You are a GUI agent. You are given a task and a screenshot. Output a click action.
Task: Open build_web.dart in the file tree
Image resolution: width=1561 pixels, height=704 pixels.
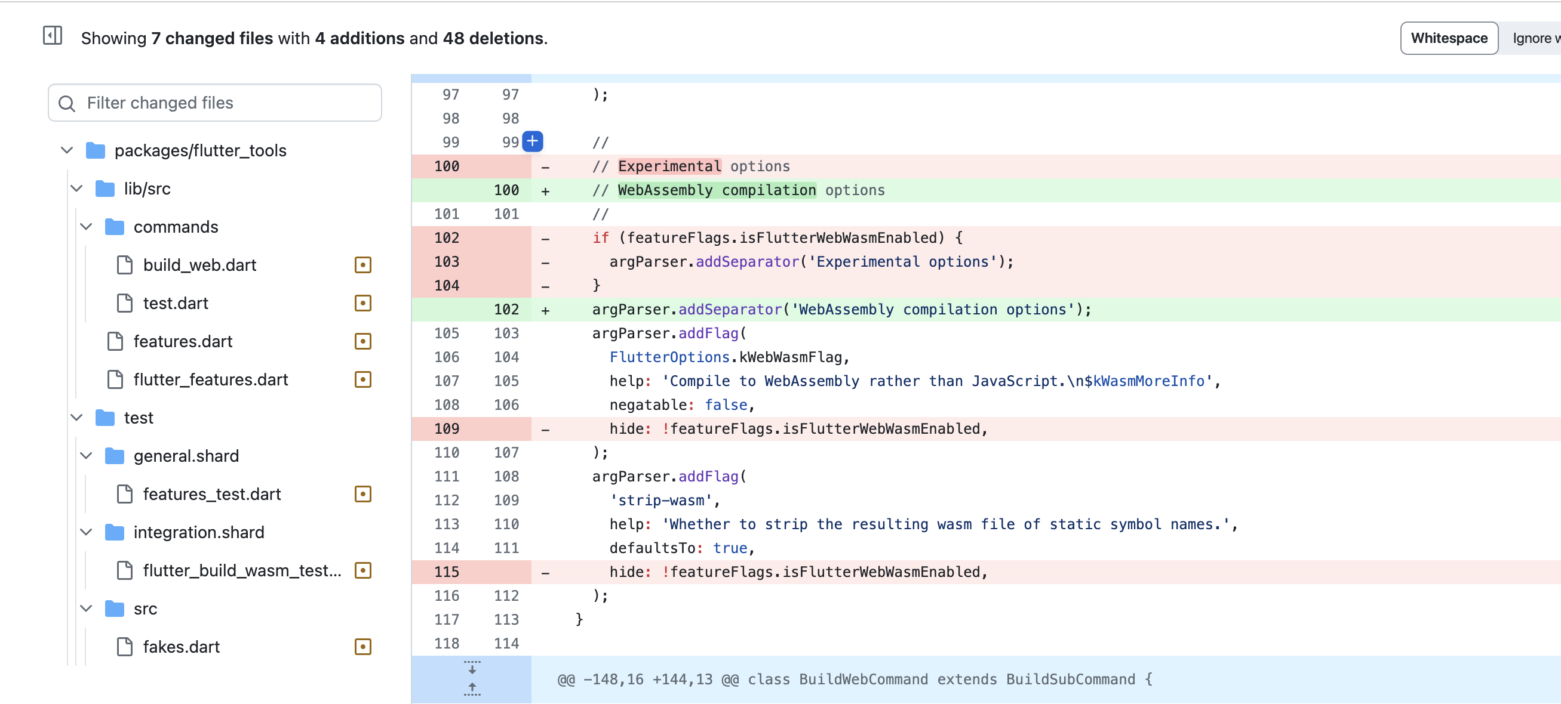(x=199, y=265)
